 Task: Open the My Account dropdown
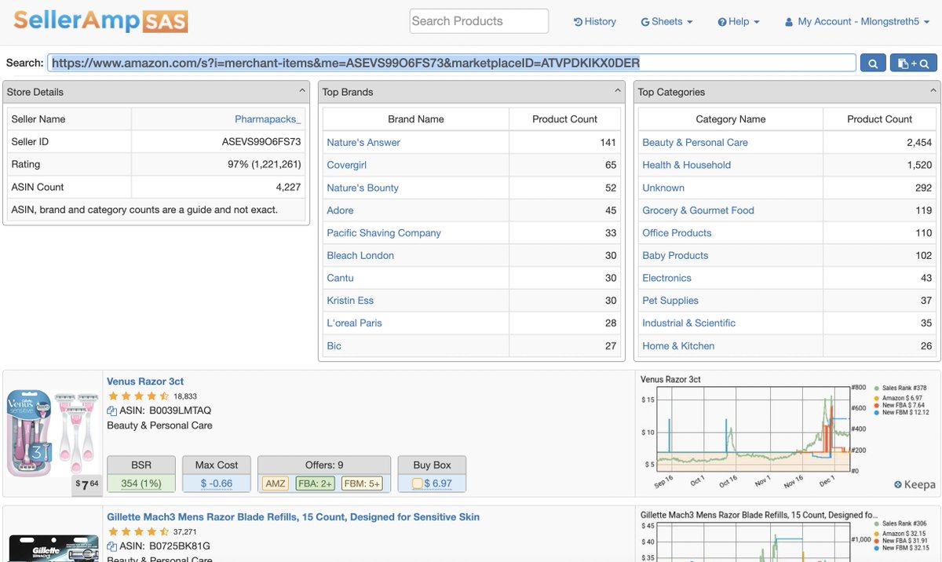click(856, 22)
